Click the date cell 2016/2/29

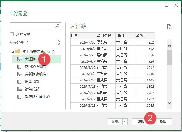coord(83,55)
